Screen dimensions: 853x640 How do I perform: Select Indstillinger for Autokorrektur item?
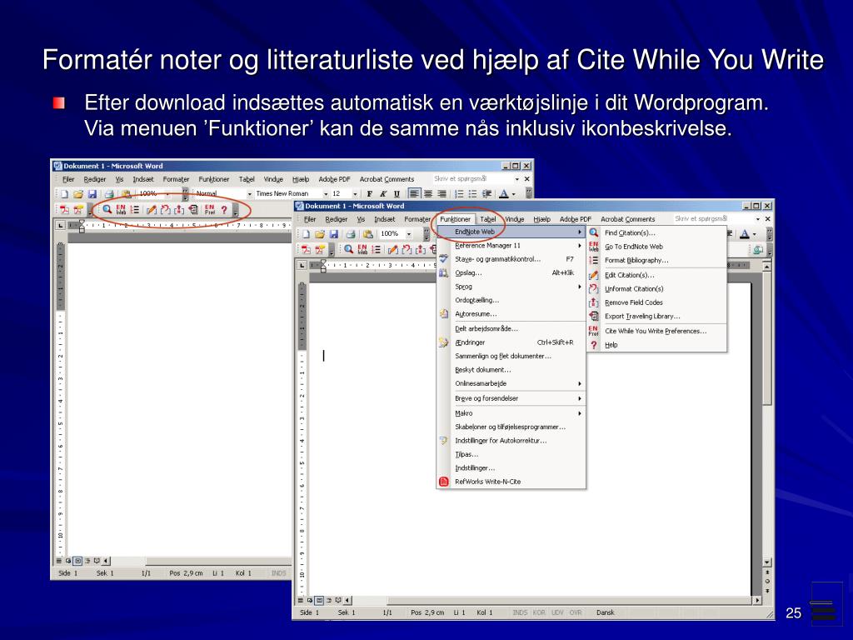tap(511, 441)
